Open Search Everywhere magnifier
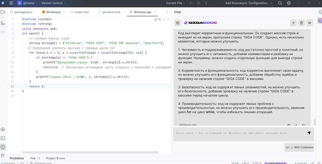Image resolution: width=322 pixels, height=164 pixels. pos(280,3)
